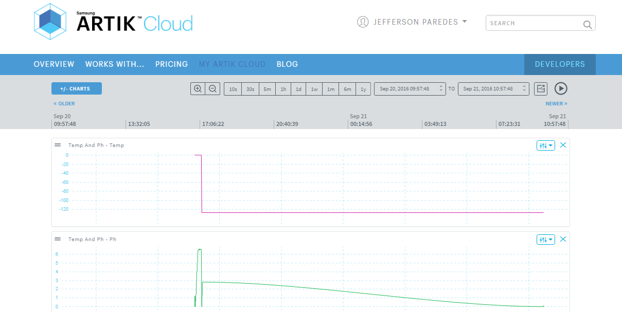This screenshot has width=622, height=312.
Task: Click the Samsung ARTIK Cloud logo
Action: (112, 21)
